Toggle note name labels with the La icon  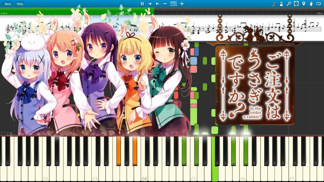296,4
